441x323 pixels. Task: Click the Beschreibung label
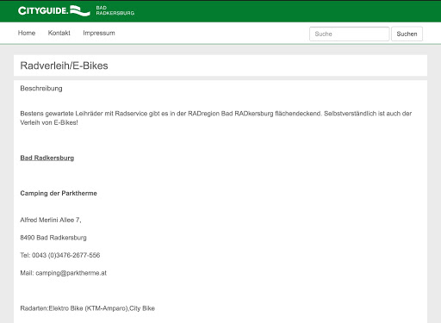pyautogui.click(x=41, y=89)
